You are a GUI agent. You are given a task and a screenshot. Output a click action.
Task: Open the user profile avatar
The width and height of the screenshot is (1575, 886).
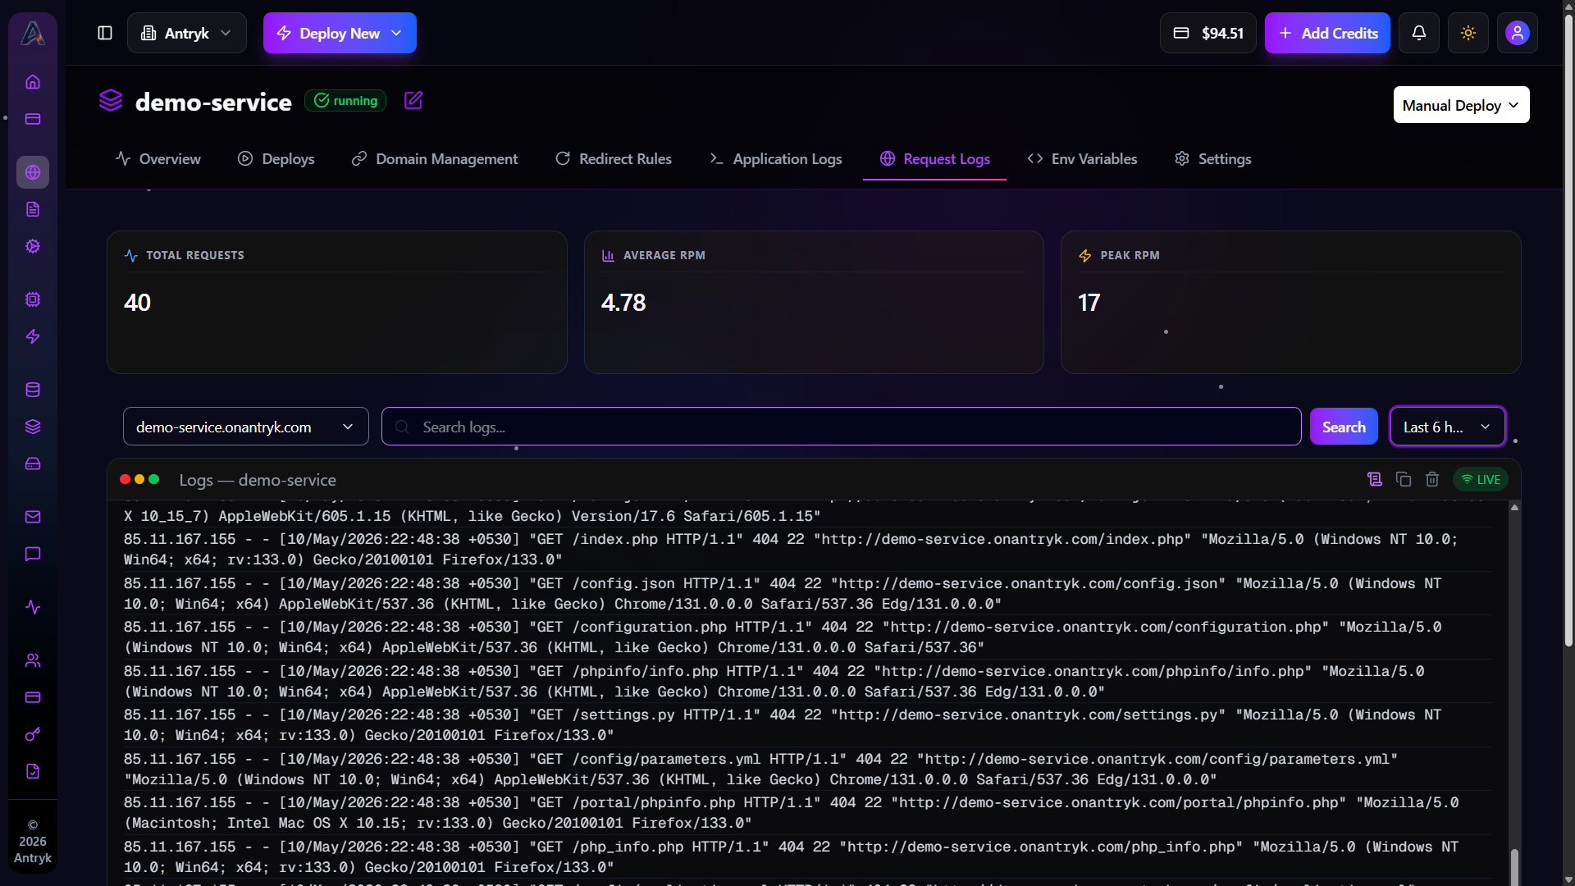click(x=1518, y=33)
